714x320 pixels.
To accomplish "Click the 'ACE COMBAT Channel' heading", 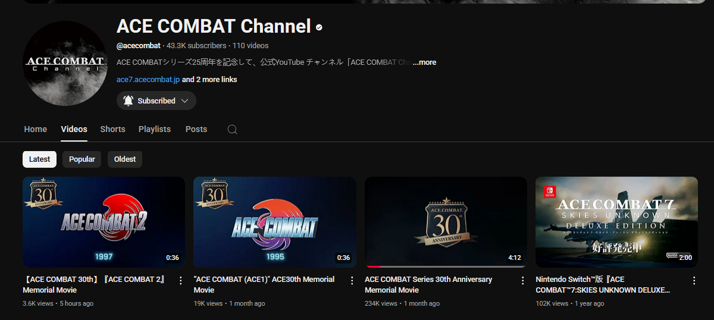I will coord(214,26).
